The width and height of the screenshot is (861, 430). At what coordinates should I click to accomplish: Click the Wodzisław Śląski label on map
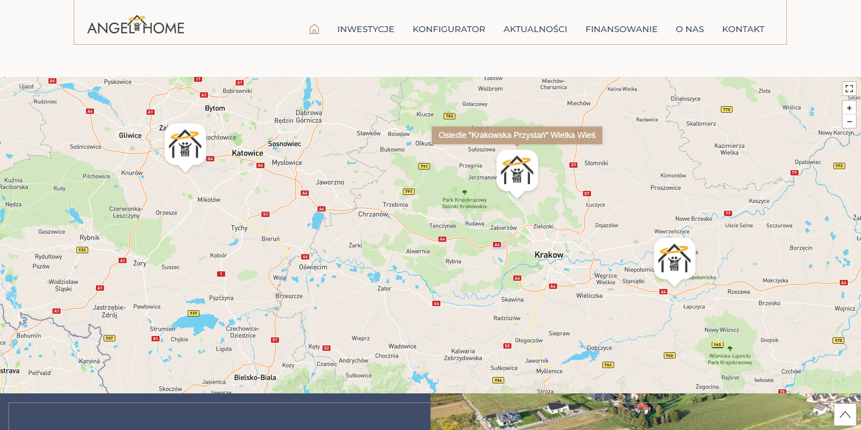63,285
